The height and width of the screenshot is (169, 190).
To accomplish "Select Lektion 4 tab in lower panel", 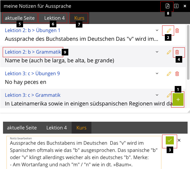I will coord(57,128).
